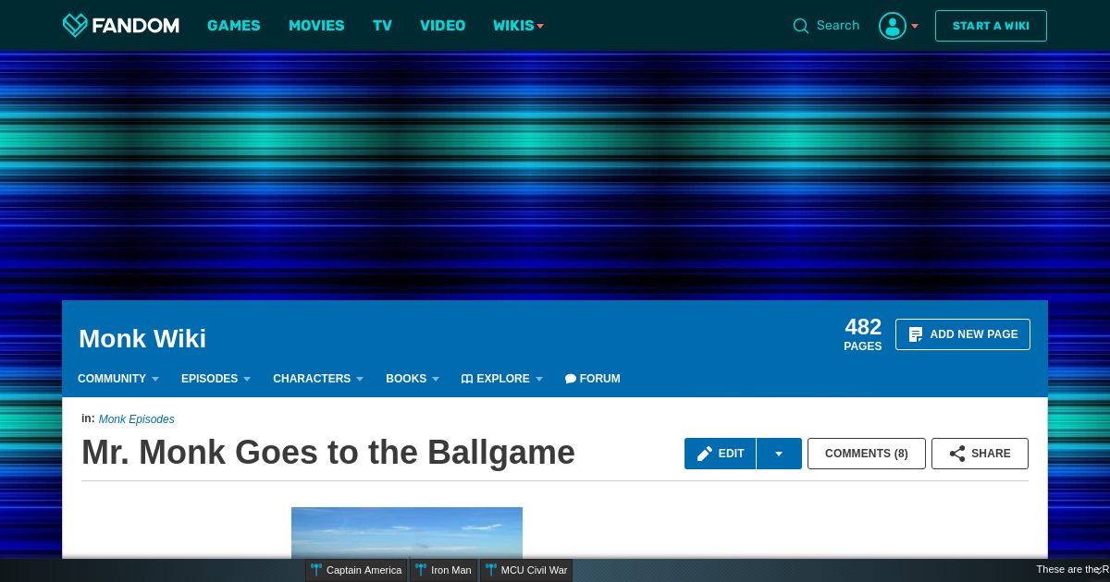This screenshot has width=1110, height=582.
Task: Click the 482 pages counter
Action: coord(863,334)
